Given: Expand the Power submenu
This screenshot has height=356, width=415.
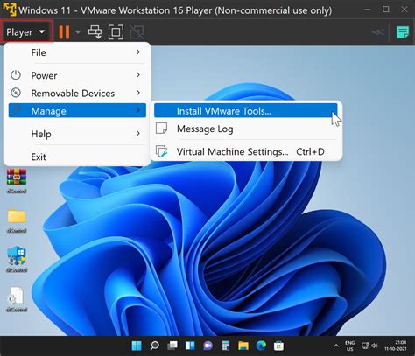Looking at the screenshot, I should [x=77, y=75].
